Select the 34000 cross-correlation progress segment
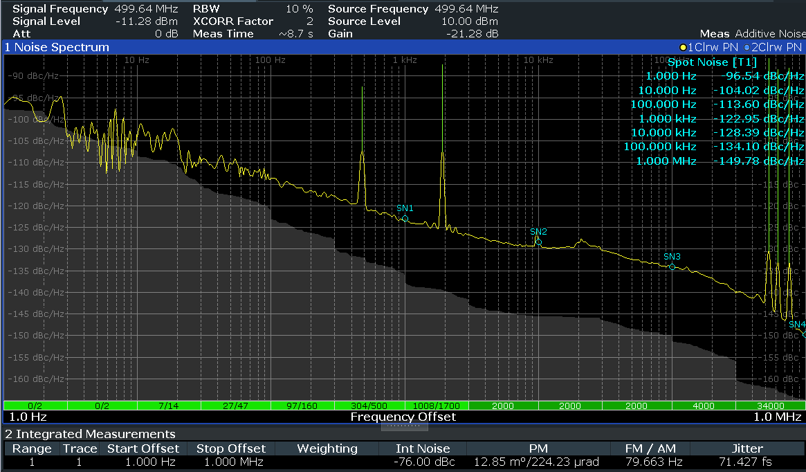The image size is (806, 472). pyautogui.click(x=771, y=406)
